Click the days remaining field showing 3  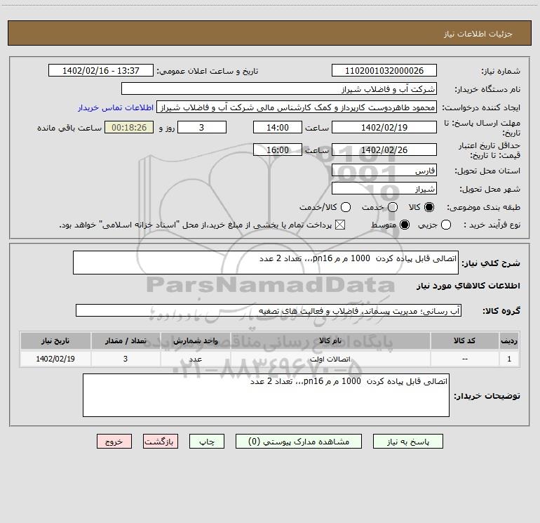(202, 127)
